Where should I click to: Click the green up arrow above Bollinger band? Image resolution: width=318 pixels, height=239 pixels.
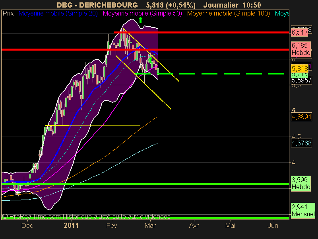140,20
